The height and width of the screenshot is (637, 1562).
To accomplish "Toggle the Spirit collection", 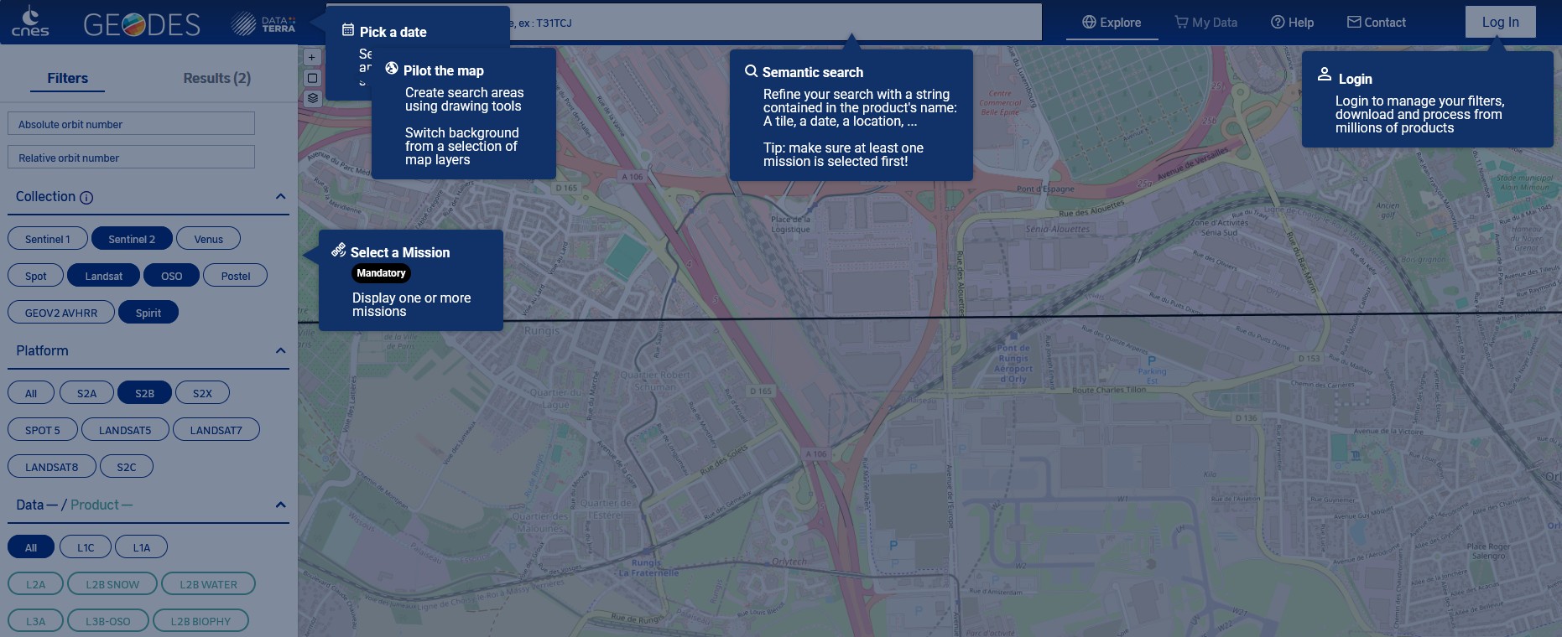I will 148,313.
